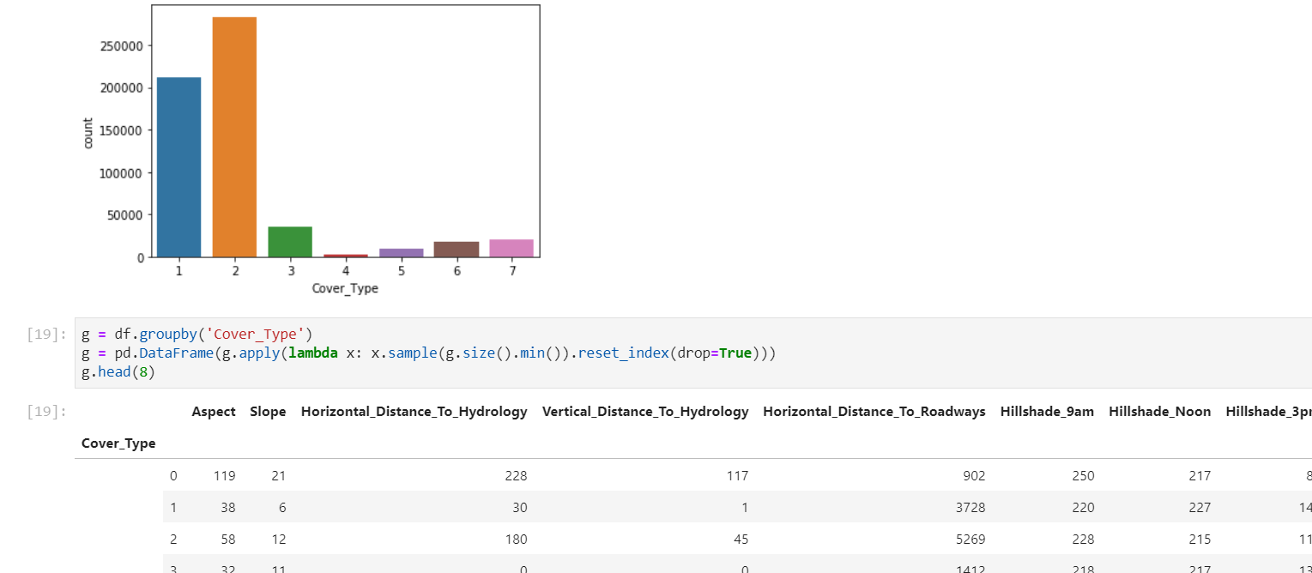Select the pink bar for Cover_Type 7

tap(512, 249)
